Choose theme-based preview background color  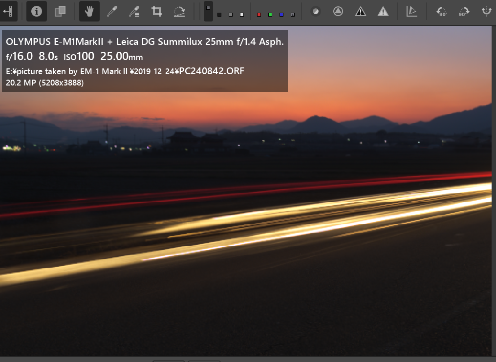(x=208, y=11)
